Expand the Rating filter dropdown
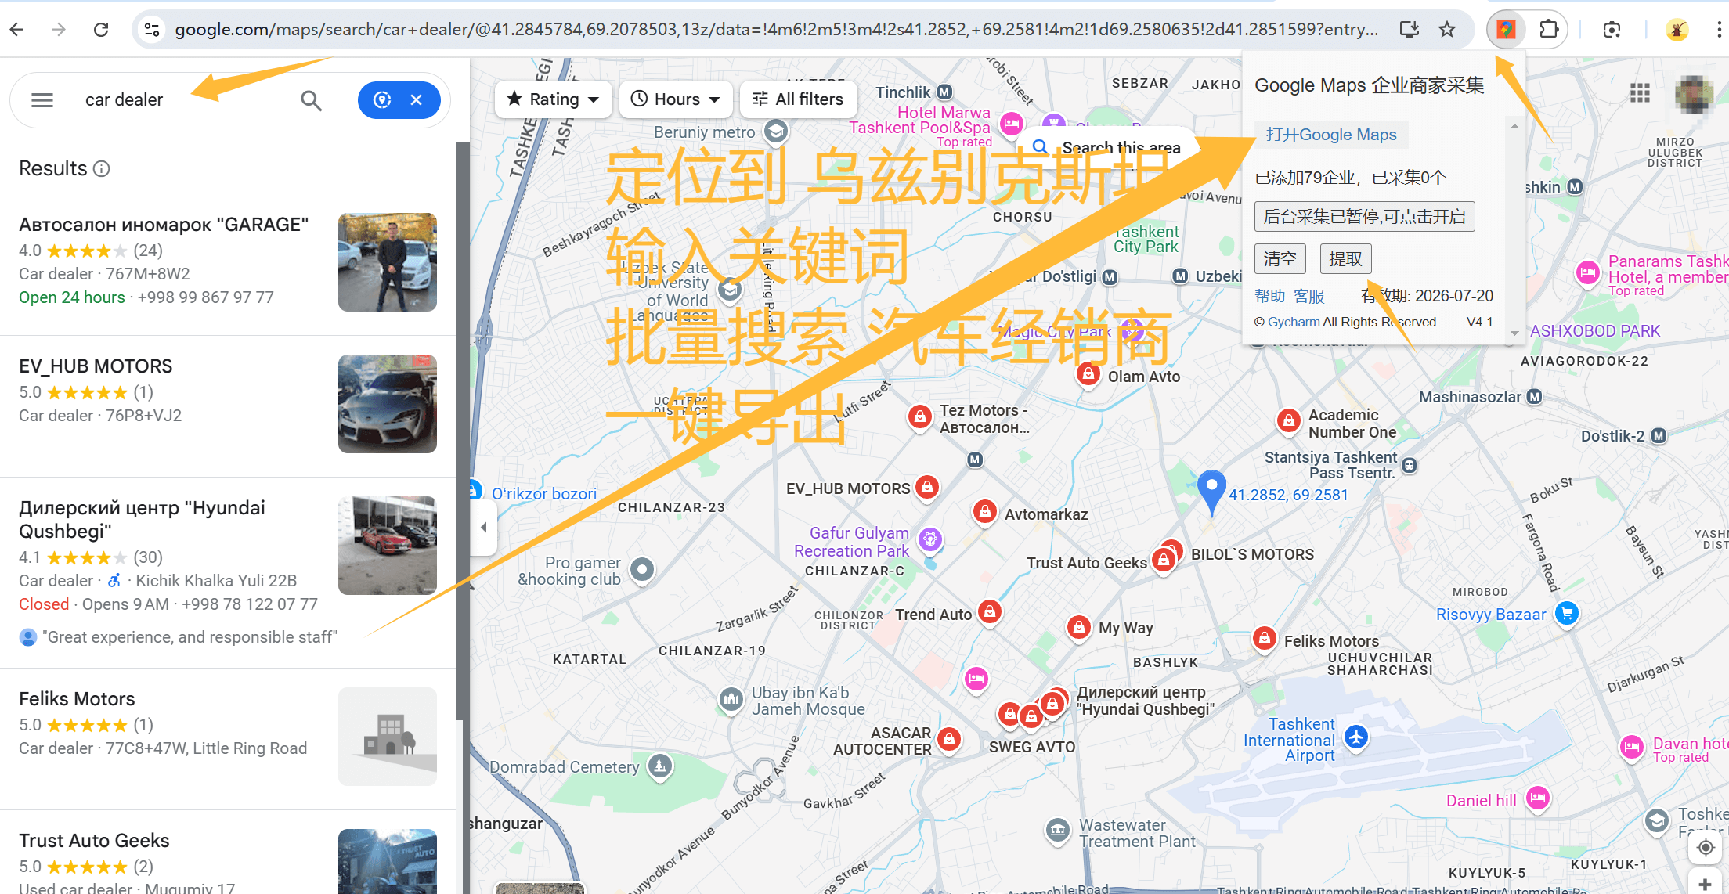Viewport: 1729px width, 894px height. coord(553,99)
